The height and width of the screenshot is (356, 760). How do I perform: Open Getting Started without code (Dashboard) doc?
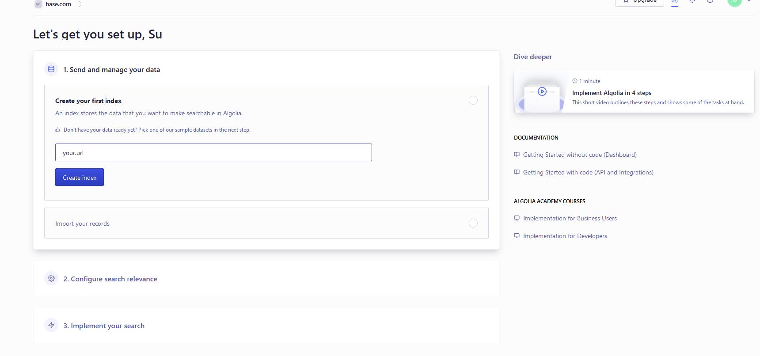point(580,155)
